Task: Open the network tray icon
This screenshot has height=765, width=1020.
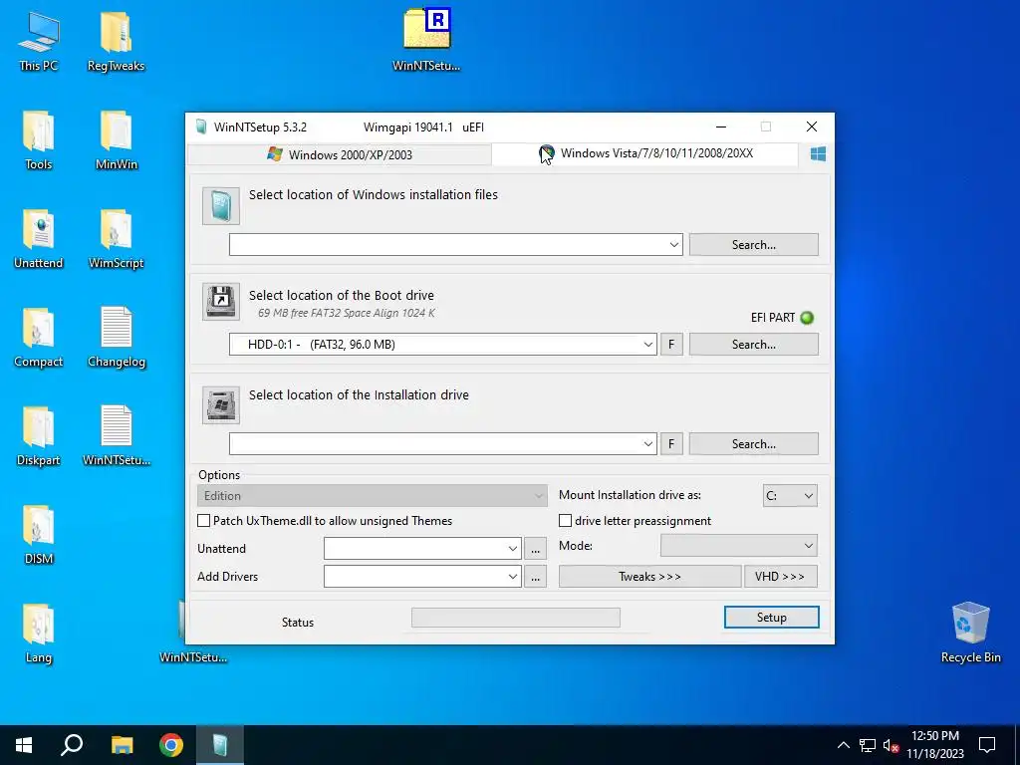Action: [868, 745]
